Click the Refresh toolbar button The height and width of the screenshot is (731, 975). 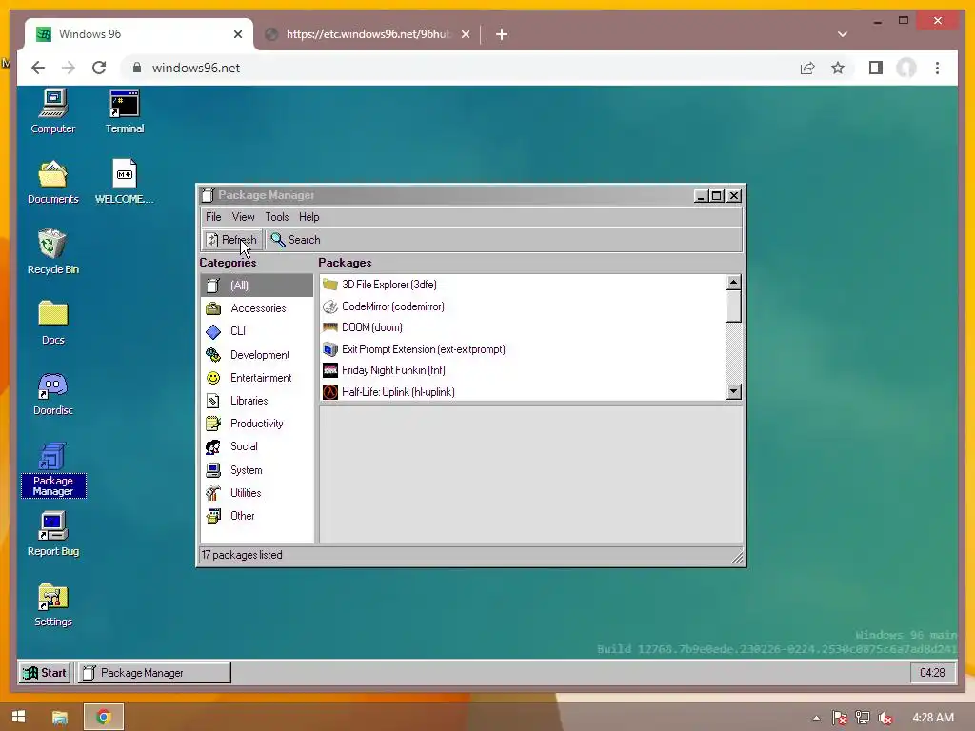(x=231, y=240)
